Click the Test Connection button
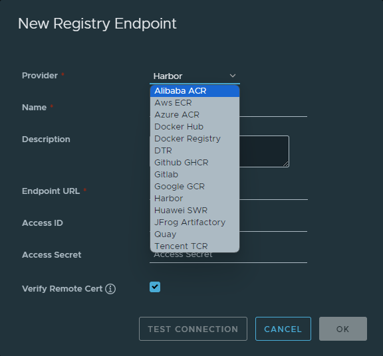Viewport: 383px width, 356px height. point(193,329)
